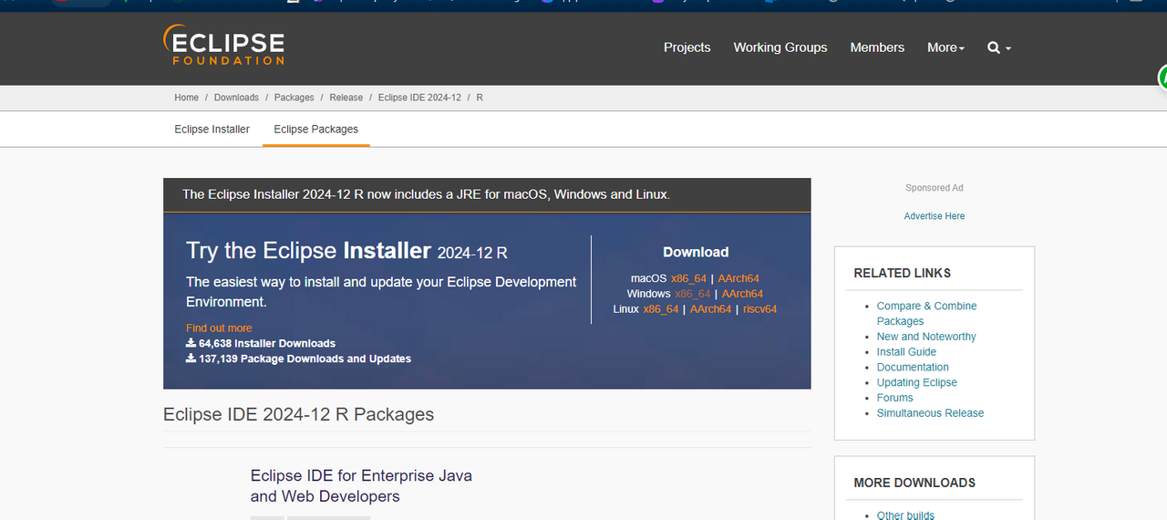Click the Eclipse IDE 2024-12 R Packages heading

[298, 414]
